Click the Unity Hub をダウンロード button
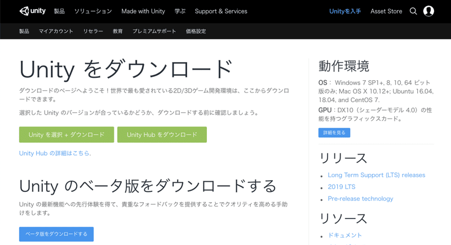451x245 pixels. point(162,134)
